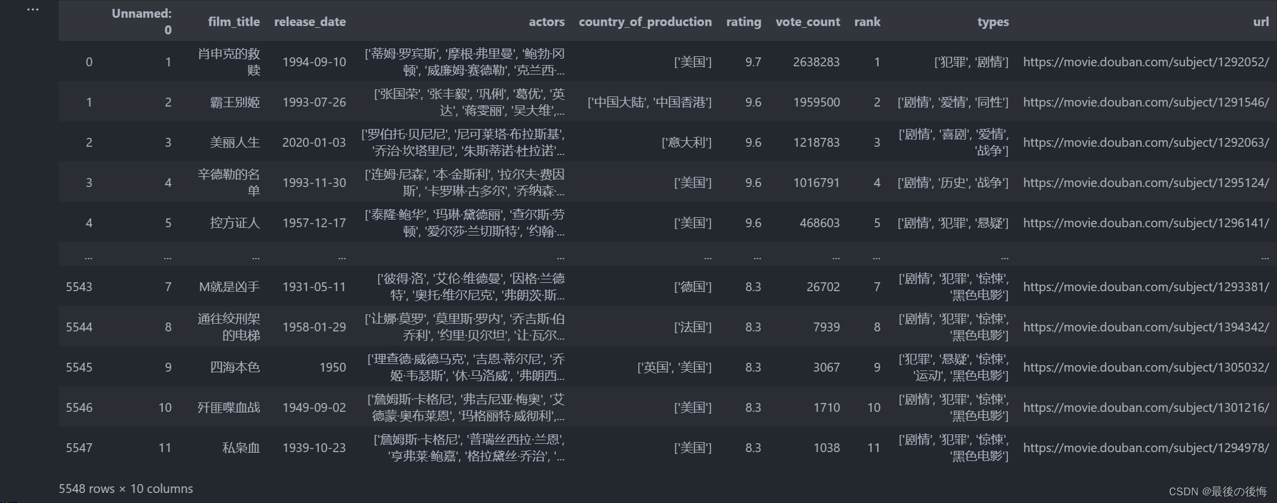This screenshot has height=503, width=1277.
Task: Select types cell ['剧情', '历史', '战争']
Action: (x=953, y=183)
